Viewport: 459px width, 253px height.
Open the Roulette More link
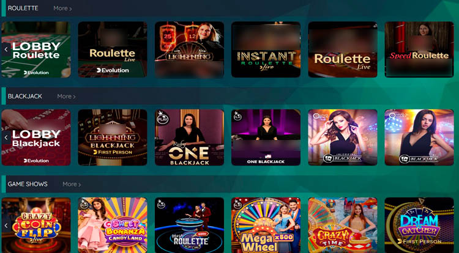(62, 9)
